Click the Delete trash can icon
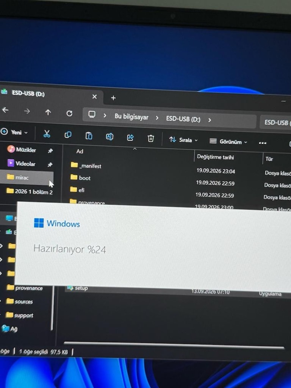Viewport: 291px width, 388px height. [x=151, y=138]
